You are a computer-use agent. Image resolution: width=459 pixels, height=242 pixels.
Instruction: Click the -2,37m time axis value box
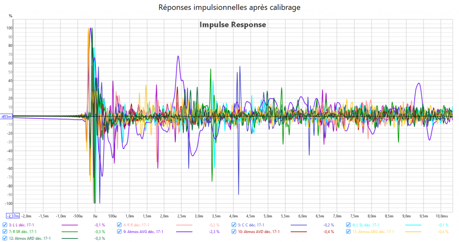[13, 216]
